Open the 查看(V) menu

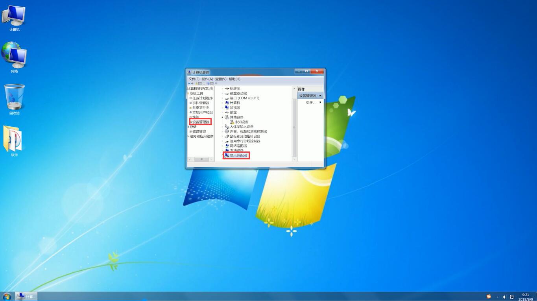coord(221,79)
